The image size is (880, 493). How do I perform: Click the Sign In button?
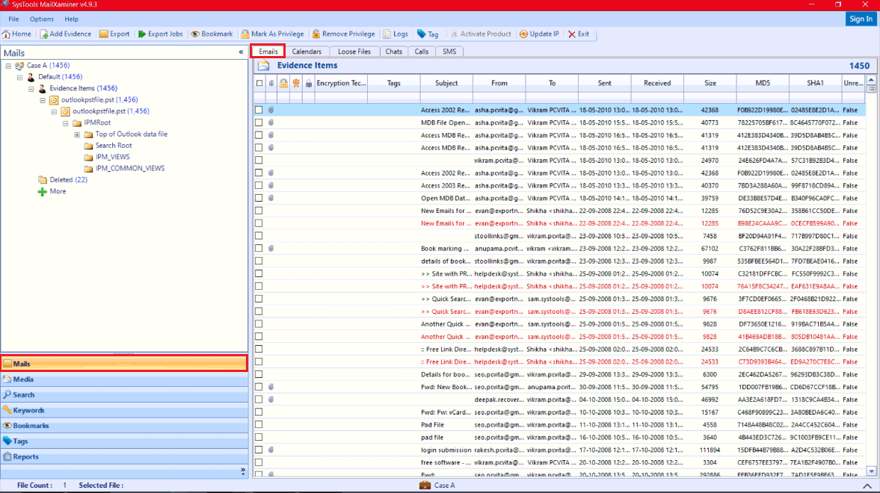coord(861,19)
